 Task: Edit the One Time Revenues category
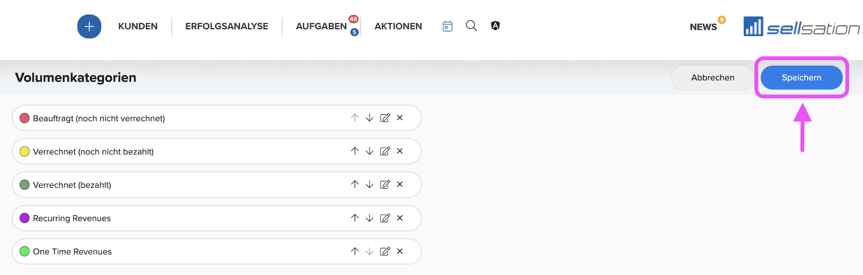tap(385, 251)
